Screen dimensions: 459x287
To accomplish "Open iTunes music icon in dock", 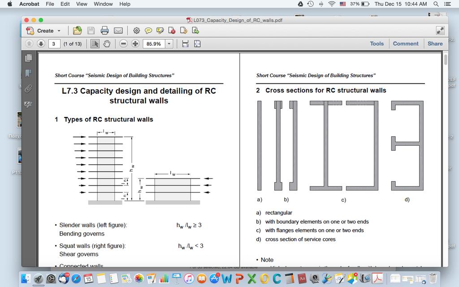I will coord(189,278).
